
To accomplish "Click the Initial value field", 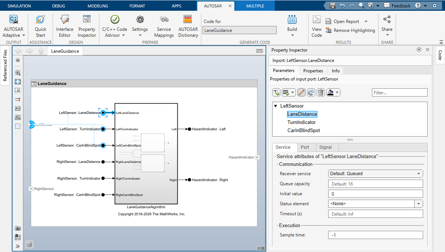I will (376, 194).
